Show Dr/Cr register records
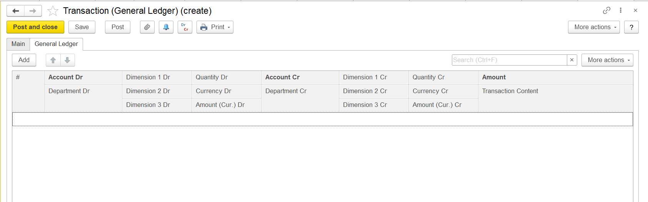This screenshot has height=202, width=648. (185, 27)
